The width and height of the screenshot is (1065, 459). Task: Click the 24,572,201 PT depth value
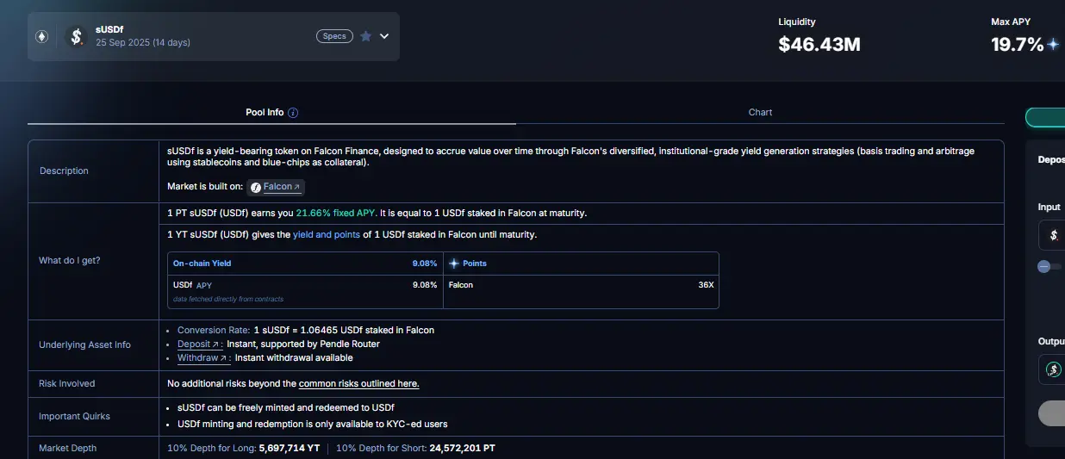(x=462, y=449)
